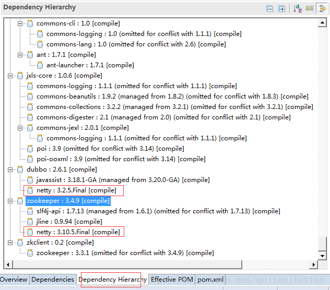Select commons-beanutils : 1.9.2 row
This screenshot has height=290, width=330.
click(x=172, y=96)
